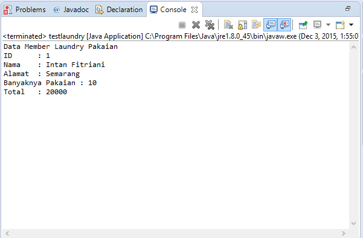Switch to the Problems tab
This screenshot has height=238, width=363.
tap(25, 10)
